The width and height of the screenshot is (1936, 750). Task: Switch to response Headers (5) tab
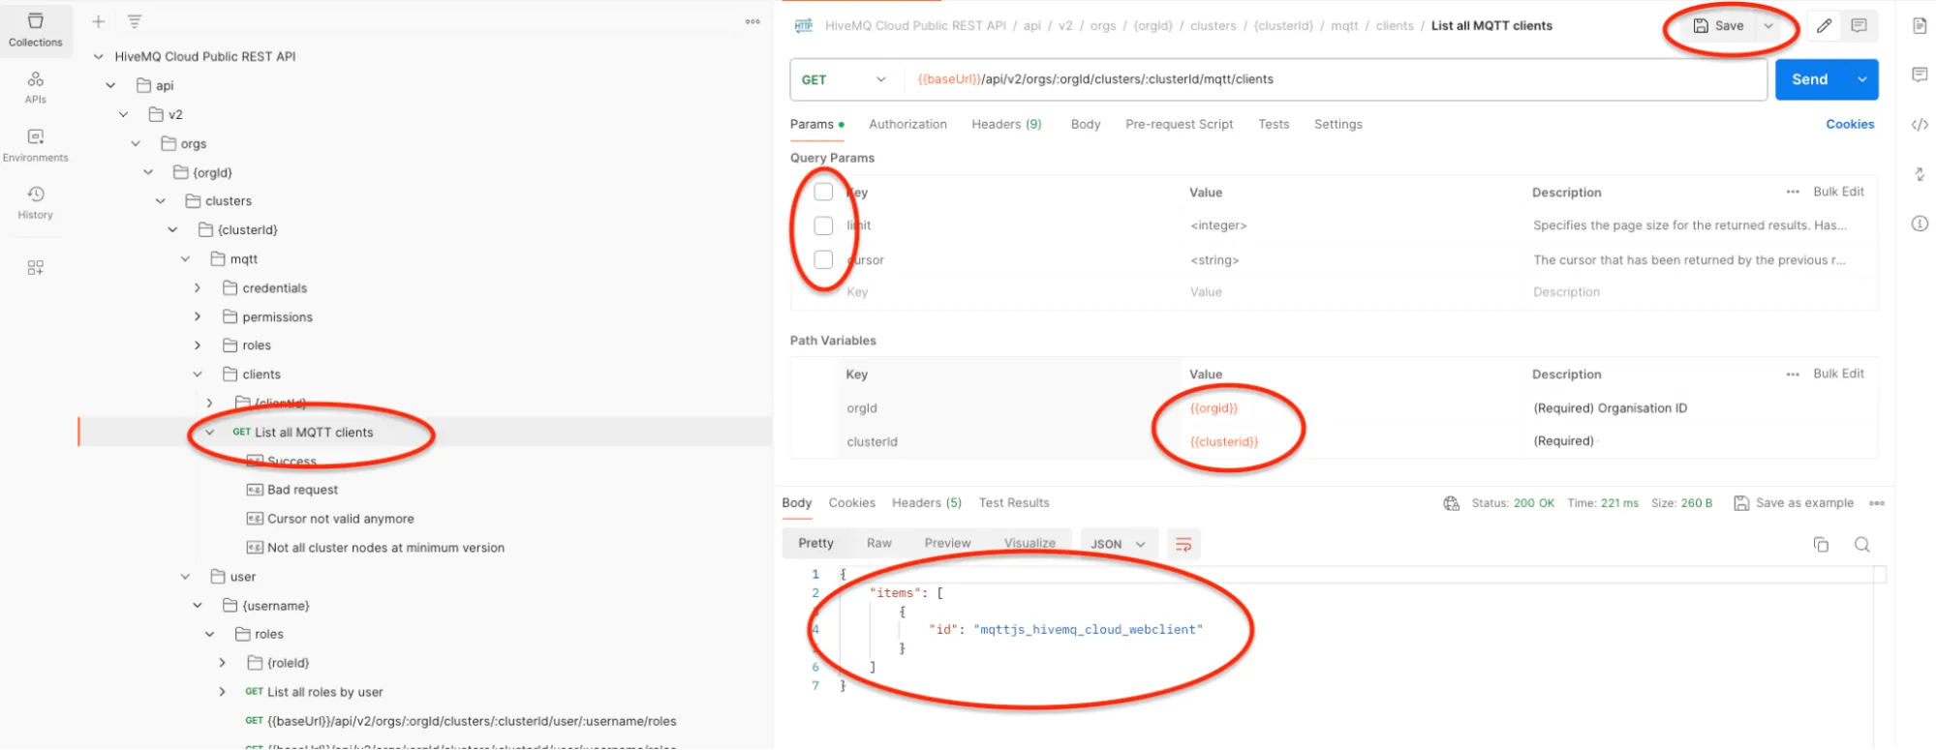926,503
